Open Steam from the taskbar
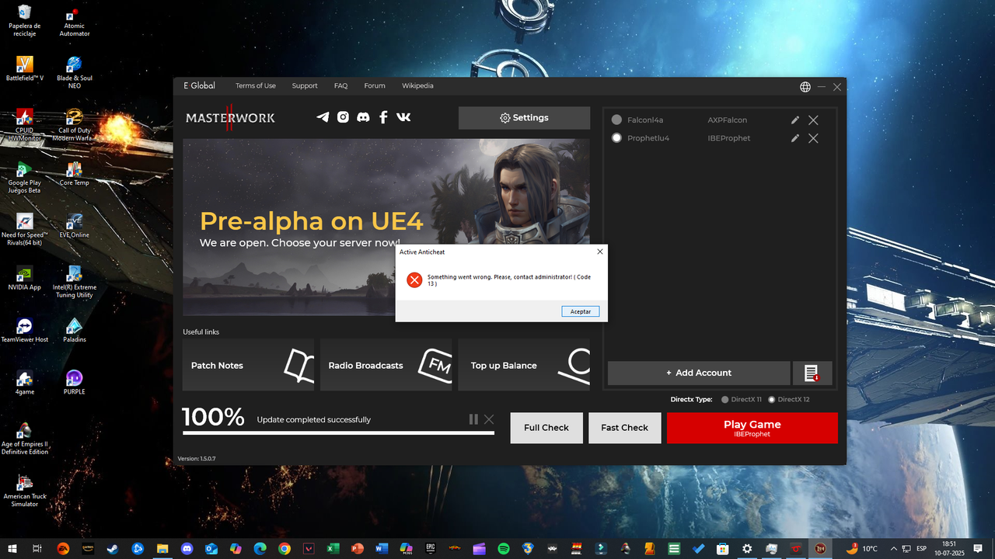The image size is (995, 559). [113, 548]
